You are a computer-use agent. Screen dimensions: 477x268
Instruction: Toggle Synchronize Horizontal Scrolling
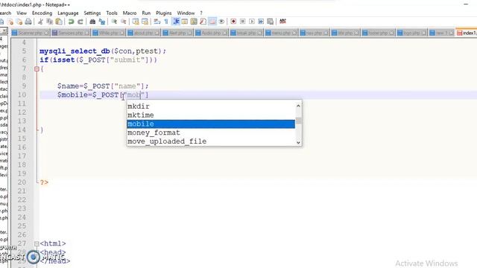[145, 22]
